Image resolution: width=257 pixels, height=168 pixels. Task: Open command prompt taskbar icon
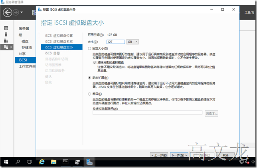coord(65,162)
